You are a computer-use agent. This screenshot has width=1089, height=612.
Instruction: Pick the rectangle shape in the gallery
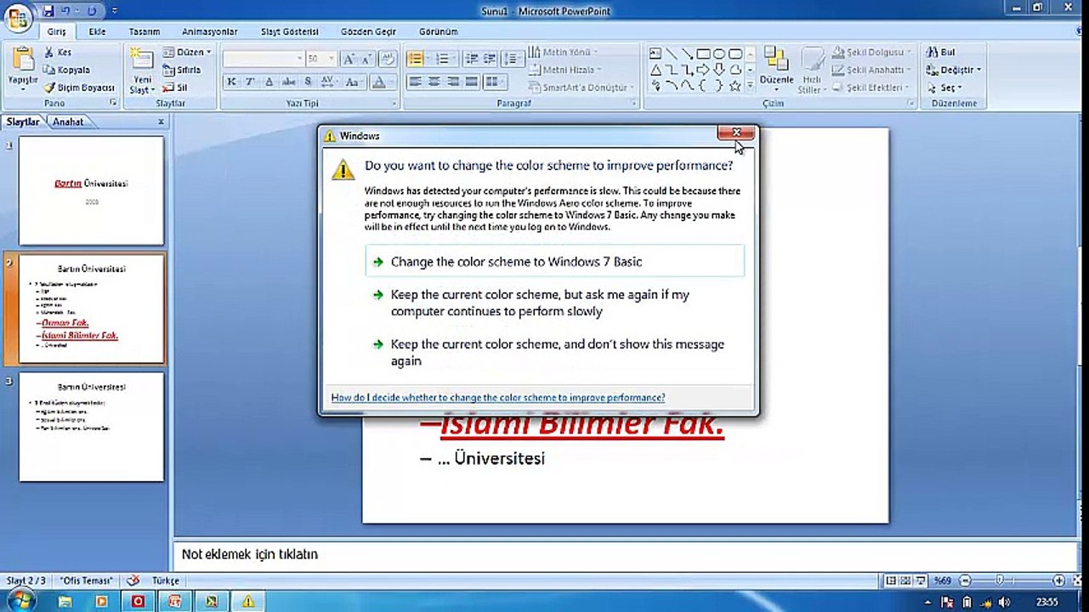pyautogui.click(x=703, y=53)
